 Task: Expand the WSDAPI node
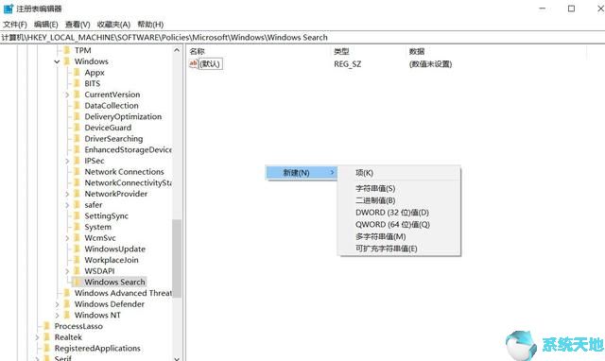[x=67, y=271]
